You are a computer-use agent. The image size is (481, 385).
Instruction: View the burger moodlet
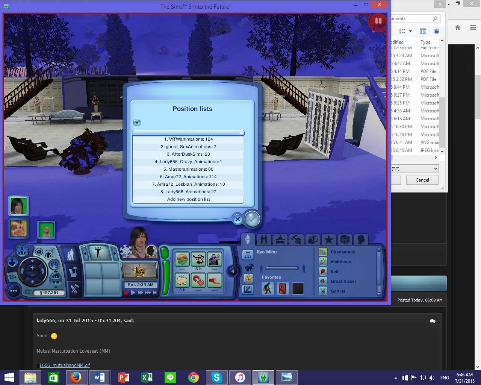182,259
